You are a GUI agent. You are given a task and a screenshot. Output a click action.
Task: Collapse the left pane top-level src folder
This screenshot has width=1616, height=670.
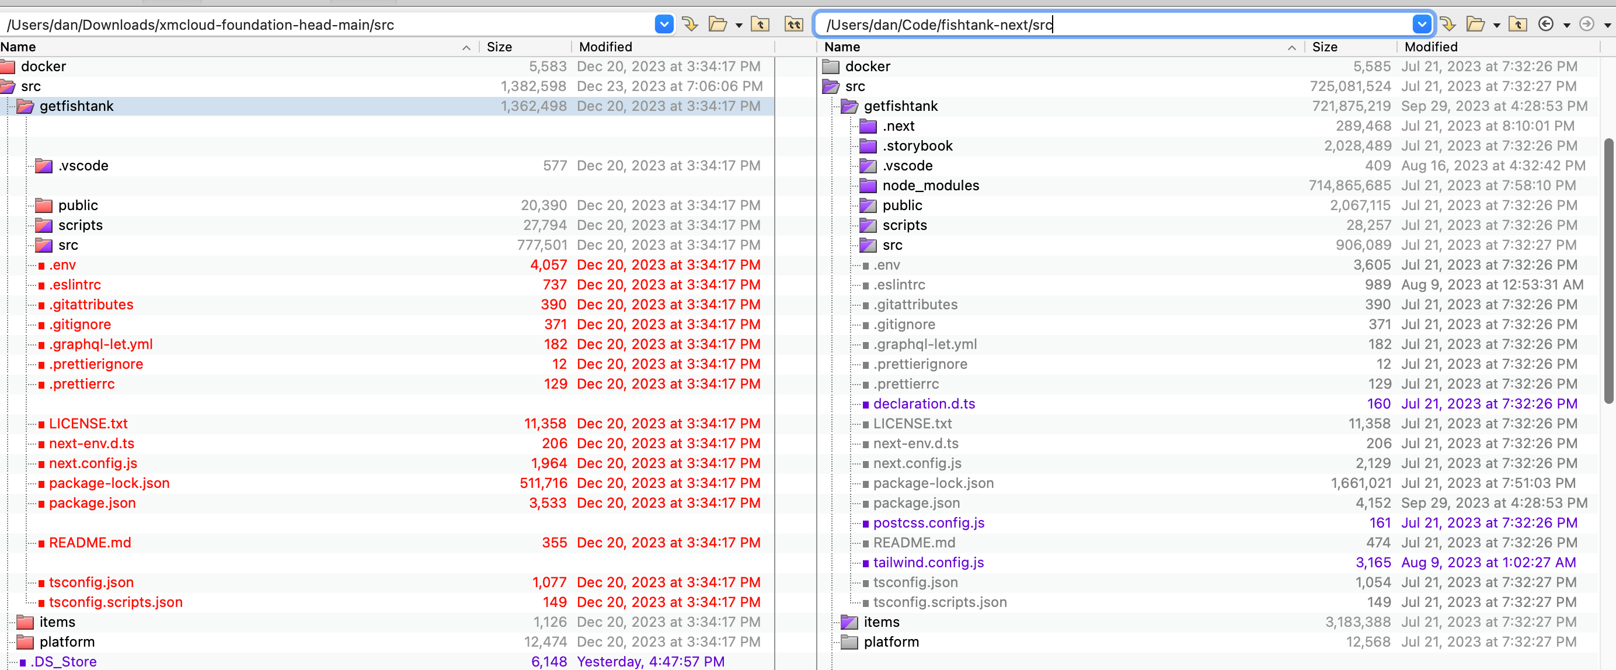tap(8, 86)
